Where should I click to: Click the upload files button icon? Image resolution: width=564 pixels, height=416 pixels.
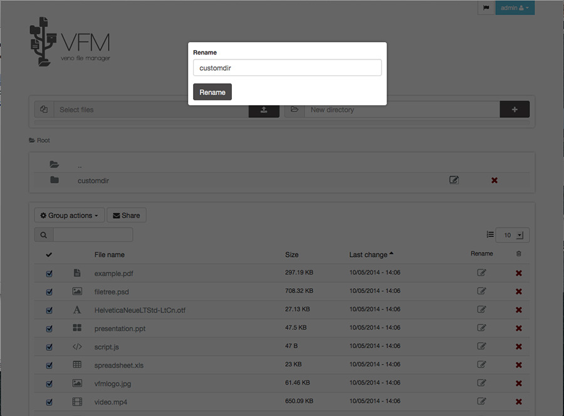(264, 110)
